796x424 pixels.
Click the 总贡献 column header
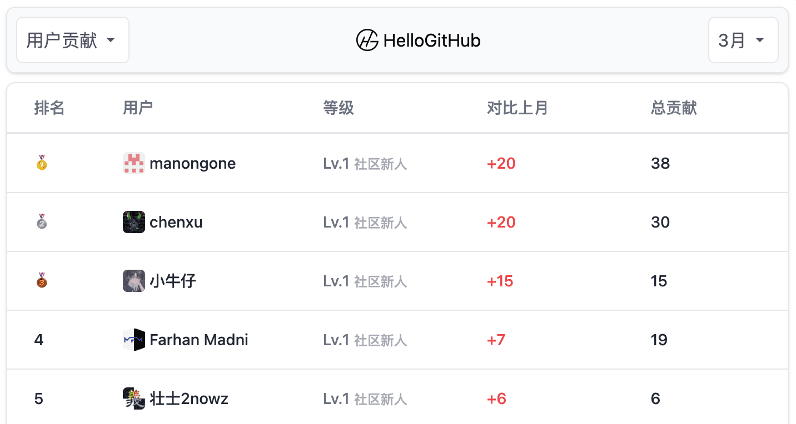pos(674,108)
